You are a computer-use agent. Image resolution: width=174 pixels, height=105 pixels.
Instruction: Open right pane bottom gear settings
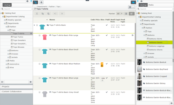tap(172, 103)
